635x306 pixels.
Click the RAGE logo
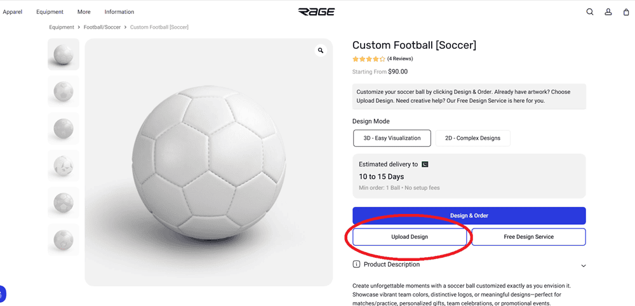coord(316,11)
